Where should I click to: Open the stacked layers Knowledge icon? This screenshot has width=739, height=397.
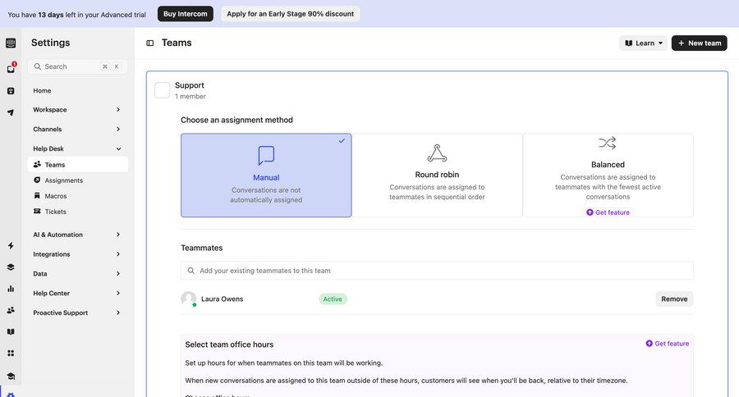(11, 267)
